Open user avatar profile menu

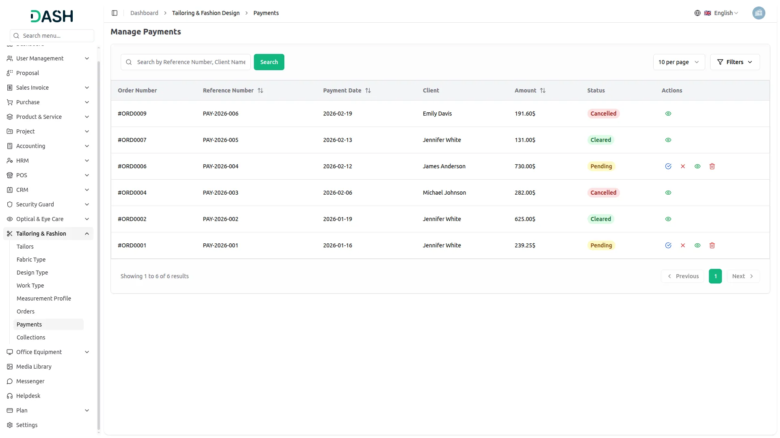pos(758,13)
